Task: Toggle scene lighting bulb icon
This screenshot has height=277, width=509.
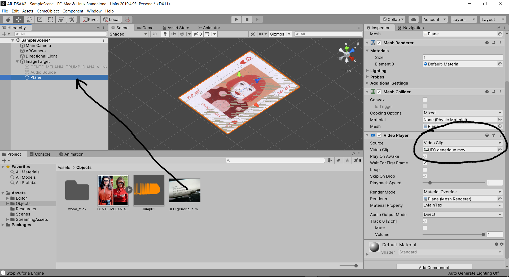Action: point(165,34)
